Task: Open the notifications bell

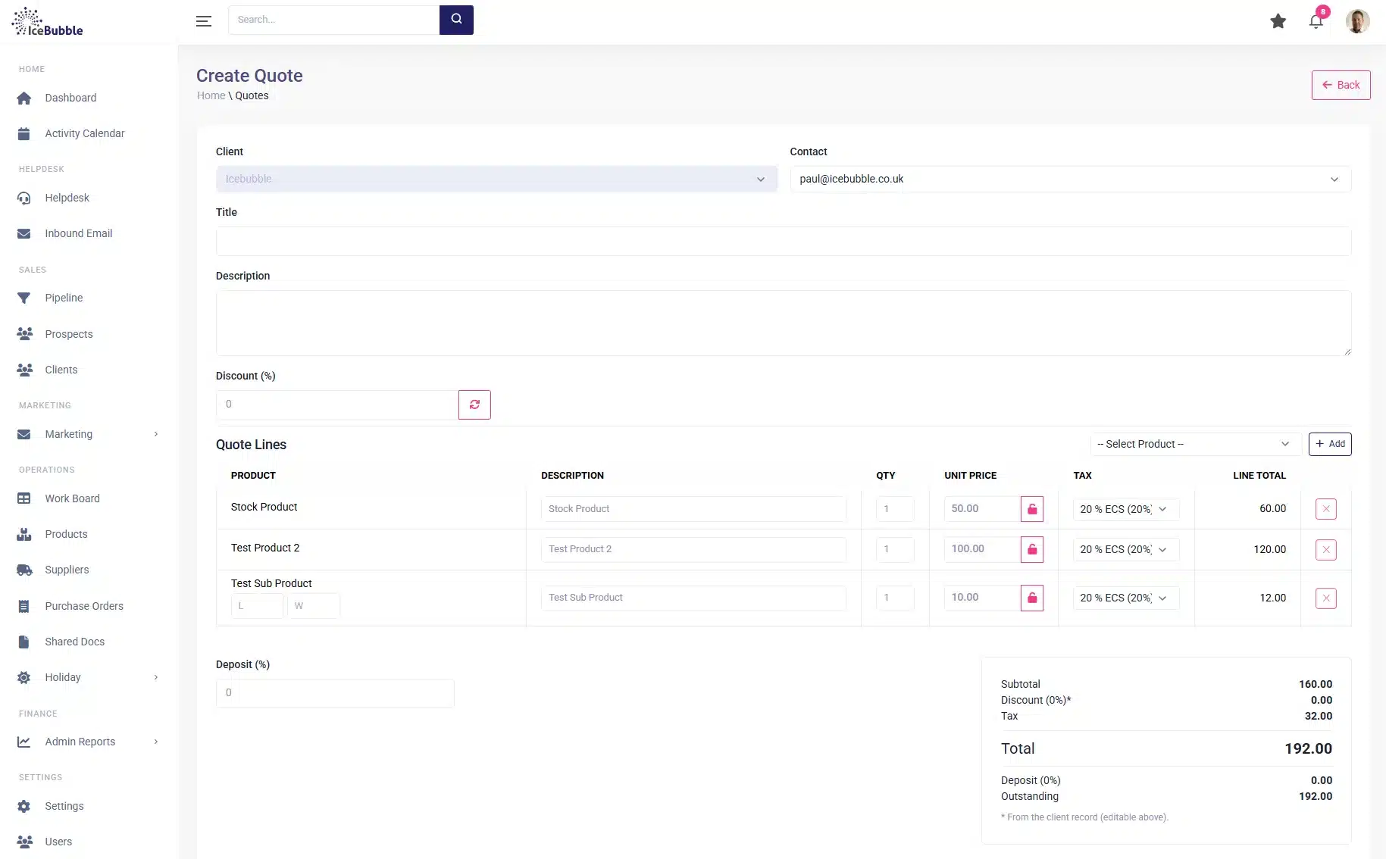Action: [1316, 21]
